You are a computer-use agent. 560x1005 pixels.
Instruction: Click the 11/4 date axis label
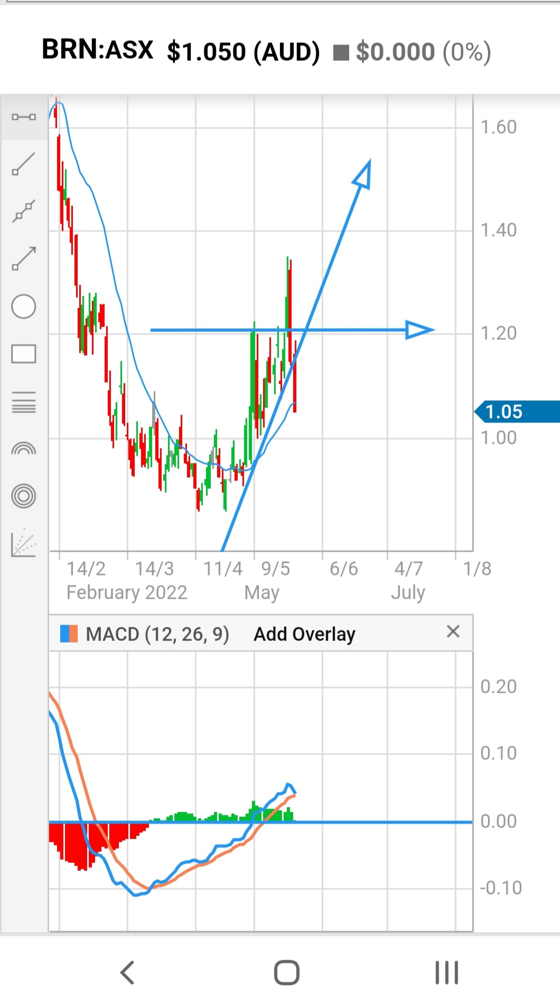click(x=223, y=569)
